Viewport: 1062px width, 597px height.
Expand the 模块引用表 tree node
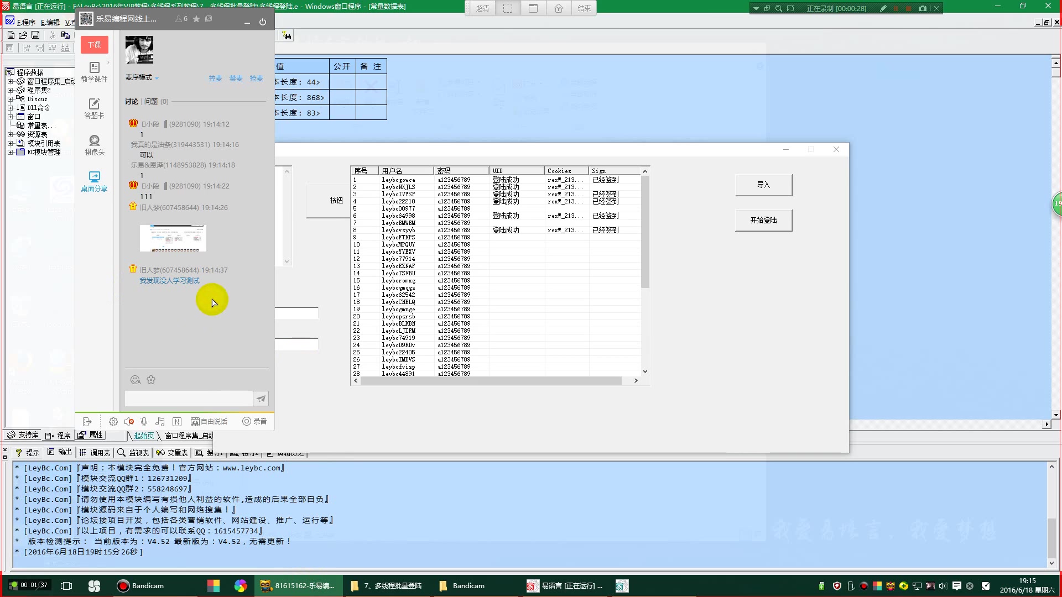pos(10,143)
